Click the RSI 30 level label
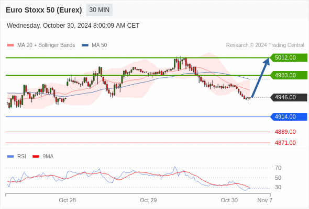This screenshot has width=309, height=209. pyautogui.click(x=278, y=187)
